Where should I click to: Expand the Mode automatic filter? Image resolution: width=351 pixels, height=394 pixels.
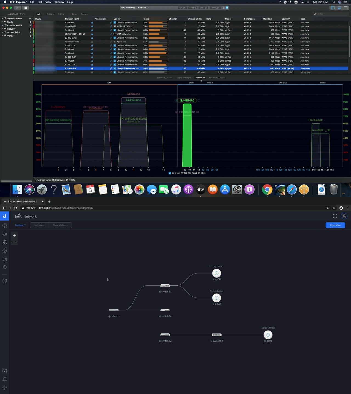click(2, 22)
